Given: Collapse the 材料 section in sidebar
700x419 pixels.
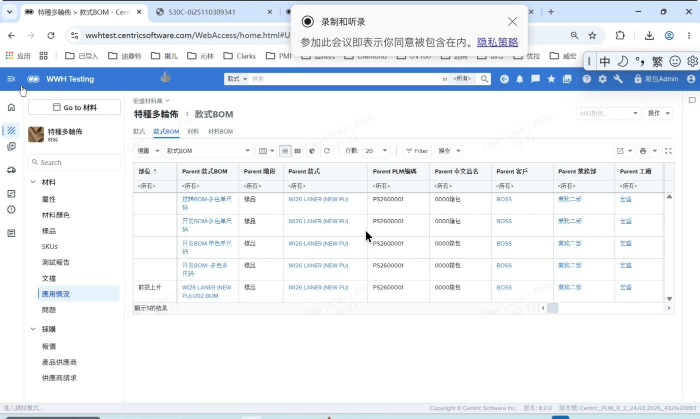Looking at the screenshot, I should 33,182.
